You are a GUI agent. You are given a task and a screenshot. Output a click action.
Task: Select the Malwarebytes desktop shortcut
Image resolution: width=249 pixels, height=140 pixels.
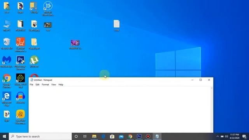7,62
